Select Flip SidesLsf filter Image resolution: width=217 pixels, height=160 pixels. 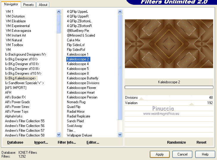(x=76, y=45)
